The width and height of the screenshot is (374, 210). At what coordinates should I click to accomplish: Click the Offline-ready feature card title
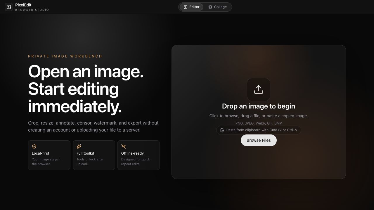132,153
